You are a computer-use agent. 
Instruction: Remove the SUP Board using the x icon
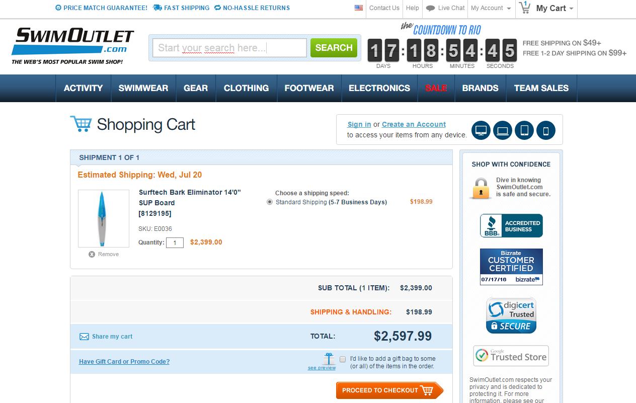point(91,254)
